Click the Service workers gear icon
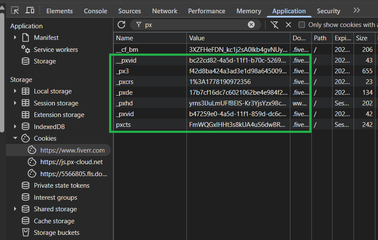This screenshot has height=240, width=378. pos(25,49)
